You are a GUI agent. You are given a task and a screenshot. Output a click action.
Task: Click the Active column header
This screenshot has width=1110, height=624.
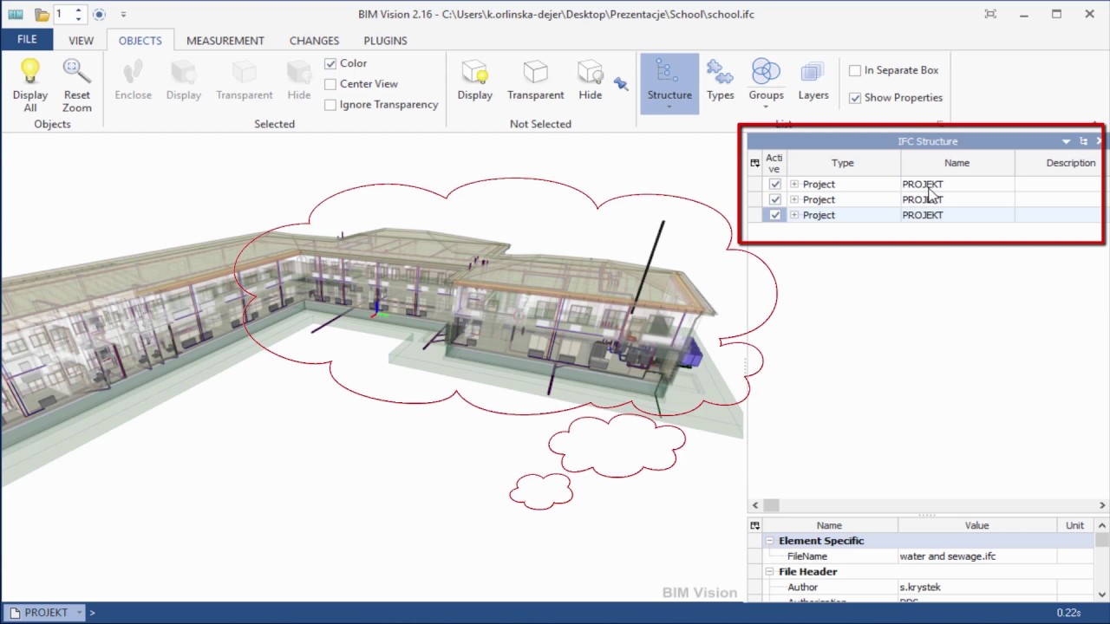tap(774, 163)
